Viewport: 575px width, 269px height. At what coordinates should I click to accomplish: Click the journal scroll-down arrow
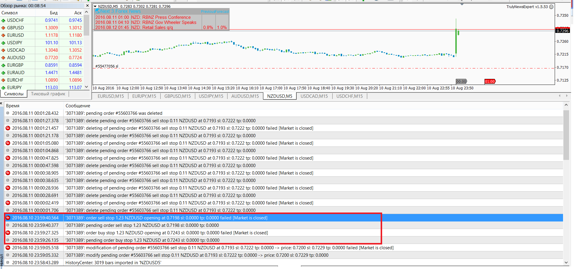click(x=566, y=262)
